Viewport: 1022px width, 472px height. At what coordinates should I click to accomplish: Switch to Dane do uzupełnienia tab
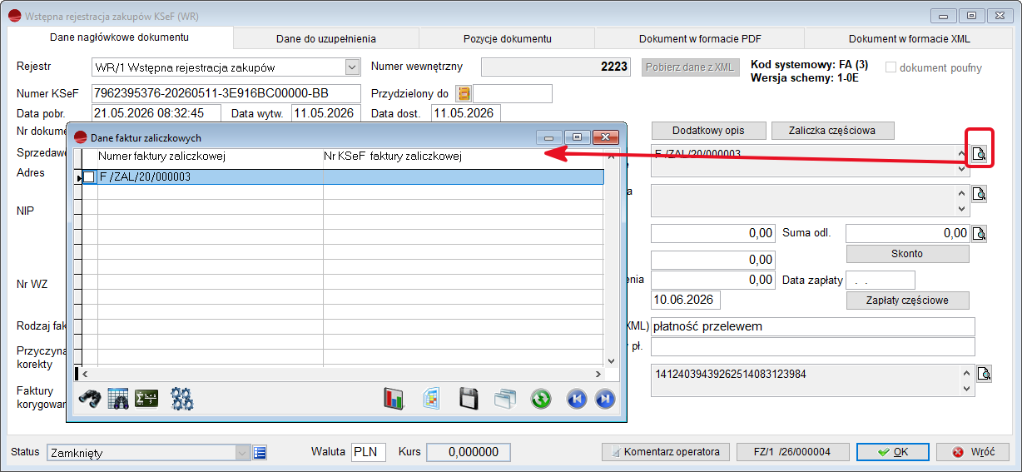(x=326, y=38)
